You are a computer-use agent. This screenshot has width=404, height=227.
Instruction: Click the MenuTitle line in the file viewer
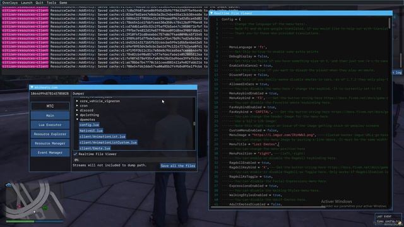click(x=254, y=144)
